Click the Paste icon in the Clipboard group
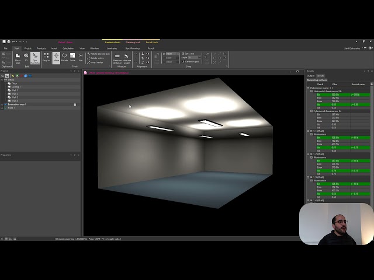The image size is (374, 280). tap(4, 54)
